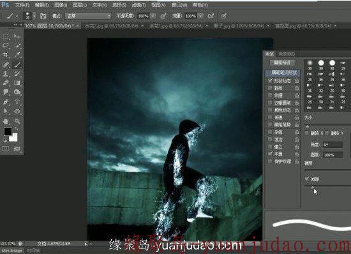Select the Hand tool

6,121
